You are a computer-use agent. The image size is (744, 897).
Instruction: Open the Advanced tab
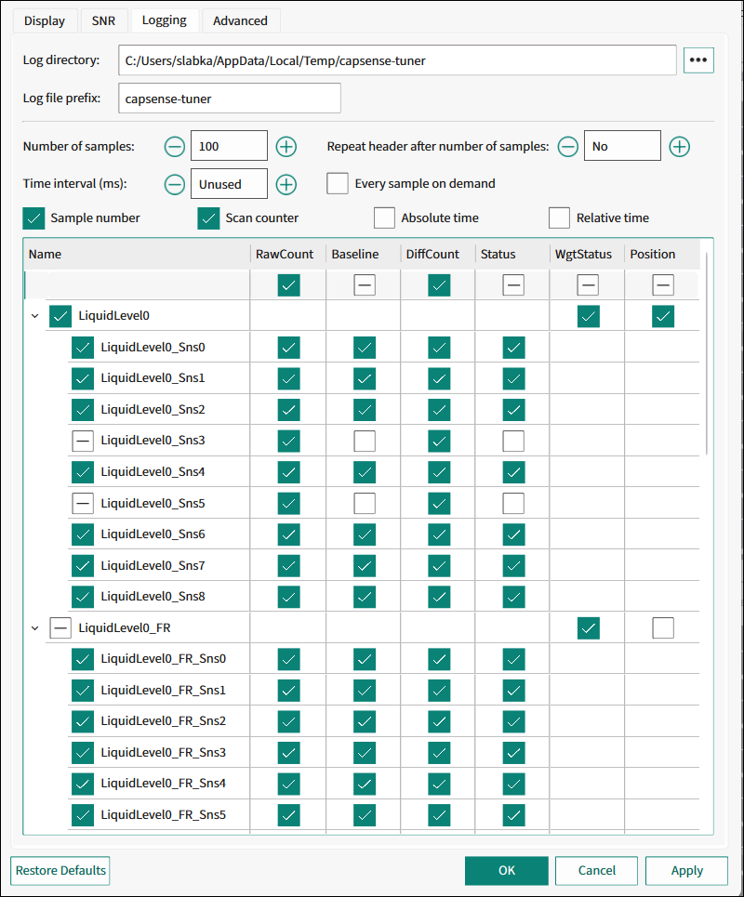(x=240, y=21)
